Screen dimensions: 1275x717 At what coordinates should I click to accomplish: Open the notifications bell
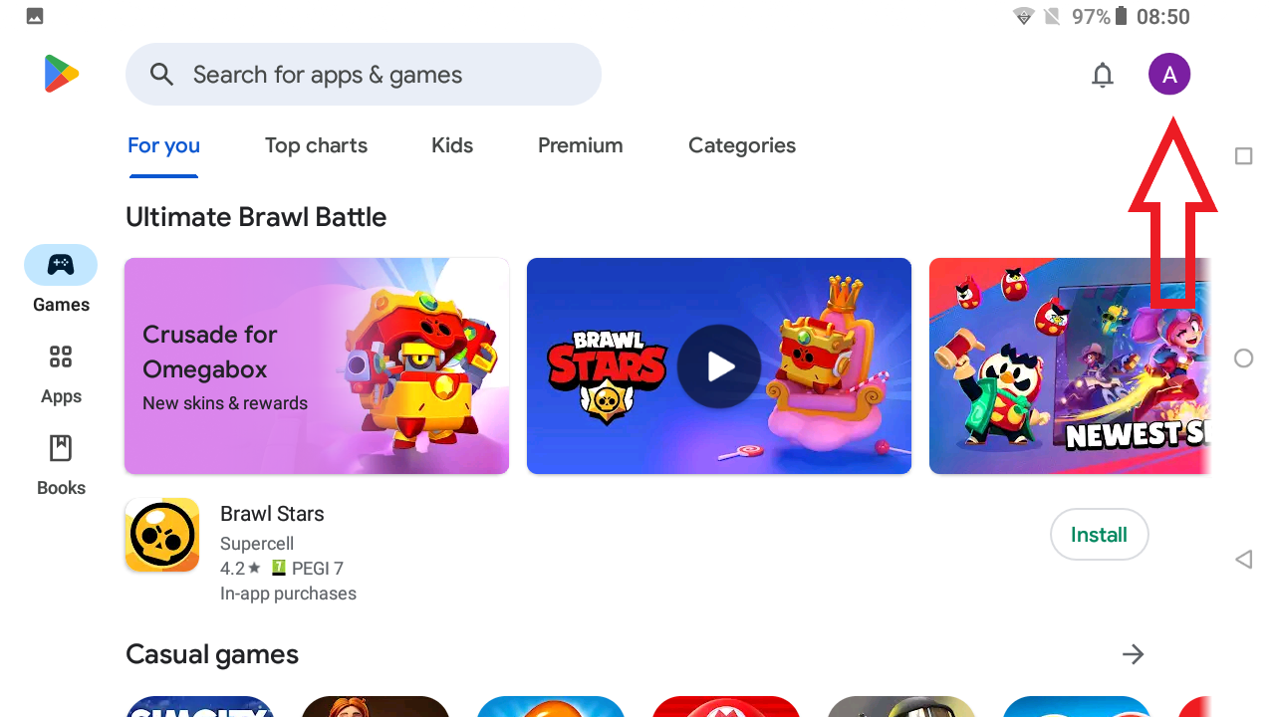coord(1102,75)
